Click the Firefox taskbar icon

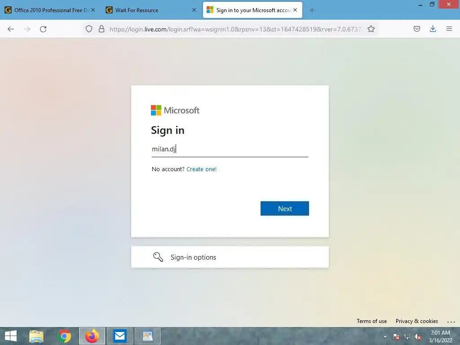[x=92, y=336]
